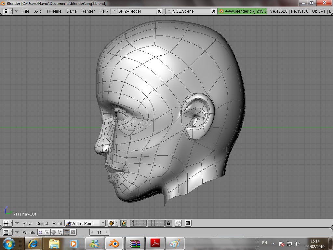The height and width of the screenshot is (250, 333).
Task: Open the Shading context sphere icon
Action: (x=54, y=232)
